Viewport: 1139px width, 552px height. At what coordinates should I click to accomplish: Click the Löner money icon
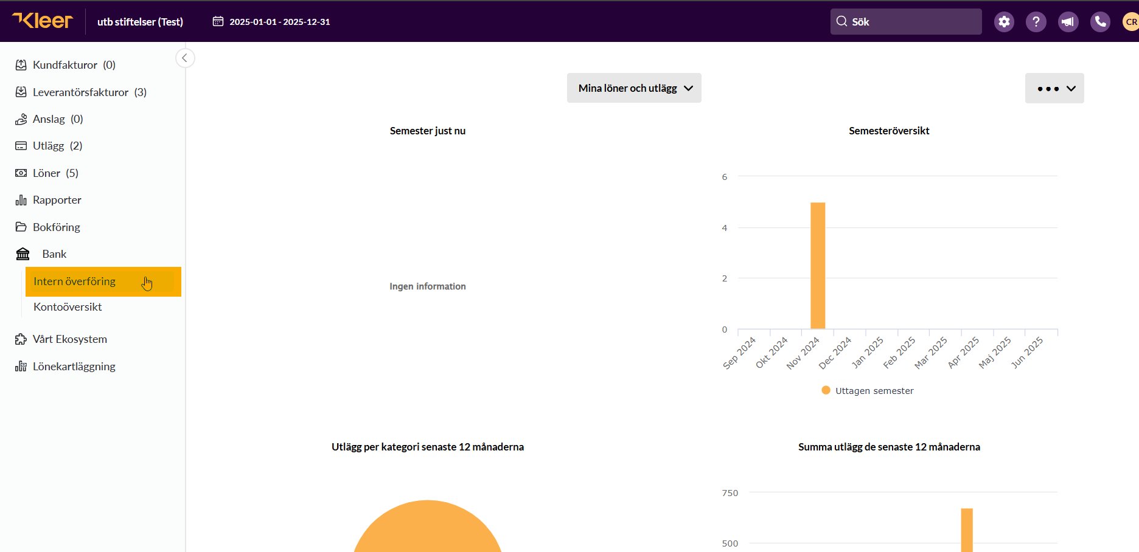[21, 173]
